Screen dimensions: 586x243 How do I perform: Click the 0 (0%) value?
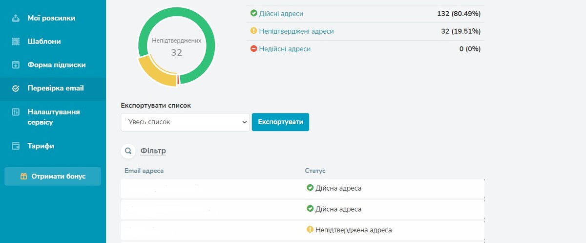470,49
